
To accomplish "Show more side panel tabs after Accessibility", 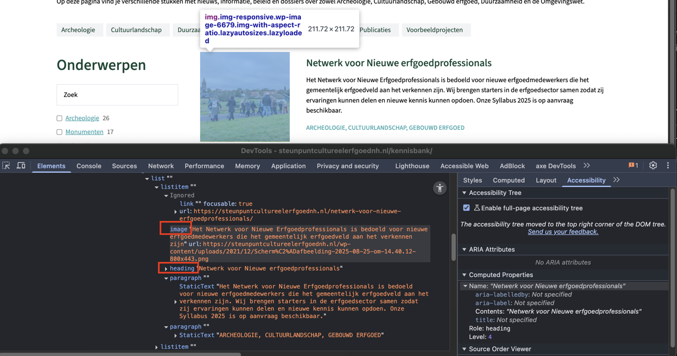I will [617, 180].
